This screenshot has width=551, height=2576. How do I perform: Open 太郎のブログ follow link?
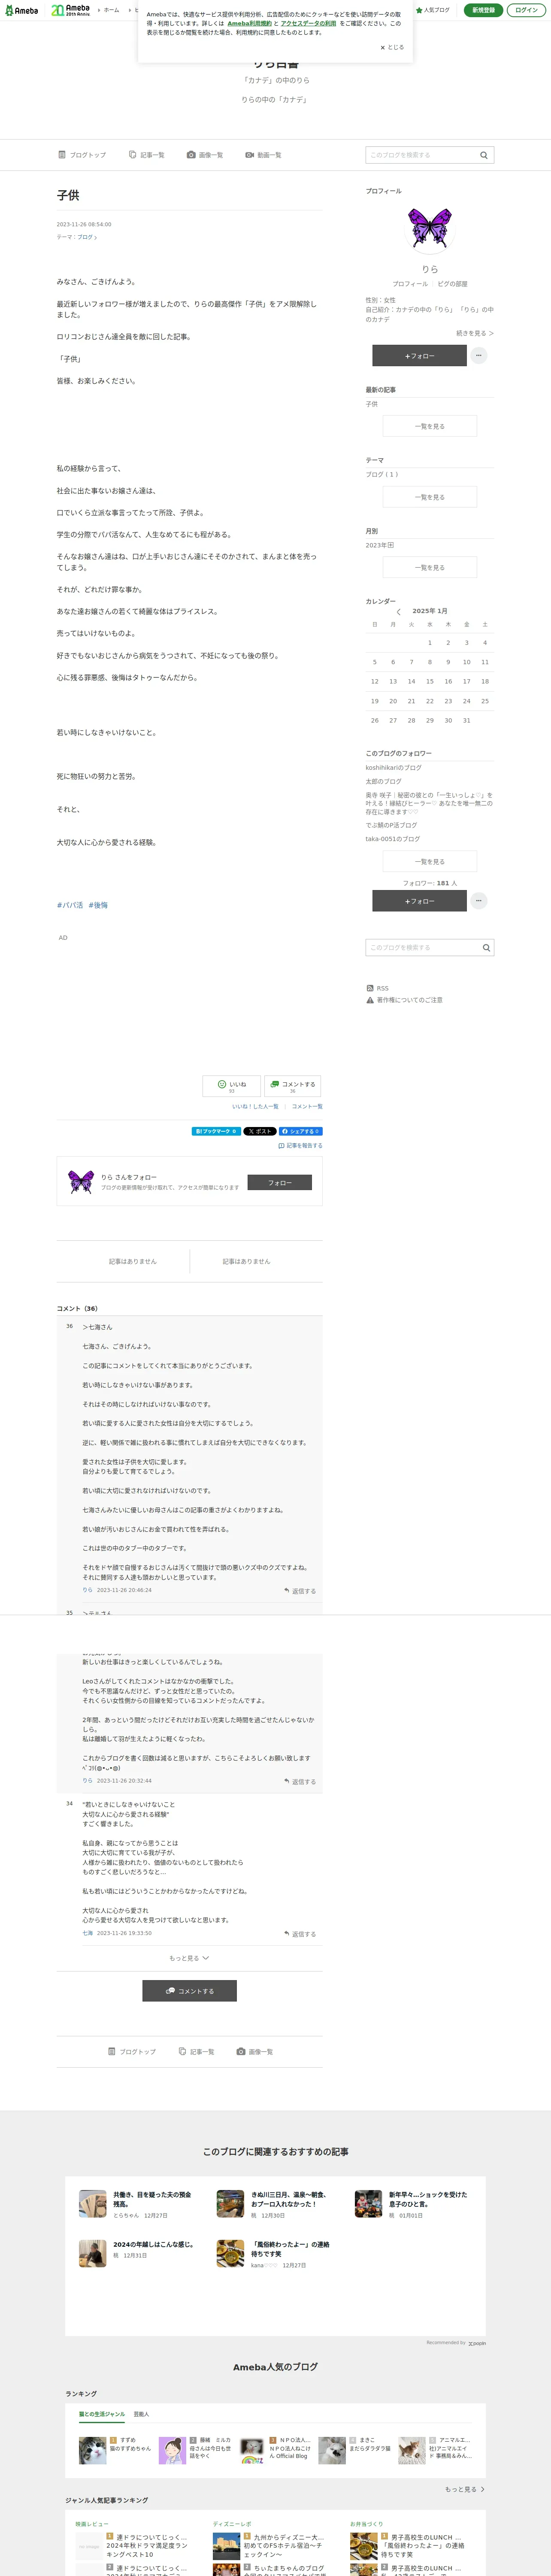click(383, 781)
